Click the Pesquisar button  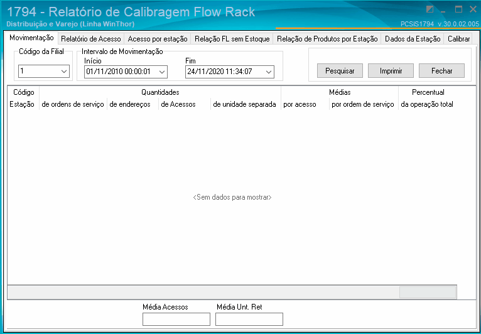click(340, 71)
